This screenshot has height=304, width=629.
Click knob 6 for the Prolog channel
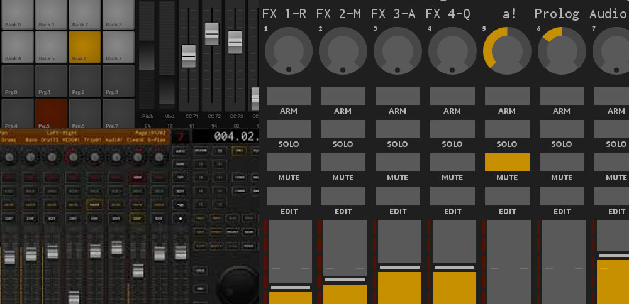coord(562,51)
